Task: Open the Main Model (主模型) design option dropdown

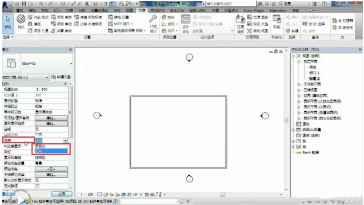Action: [x=213, y=31]
